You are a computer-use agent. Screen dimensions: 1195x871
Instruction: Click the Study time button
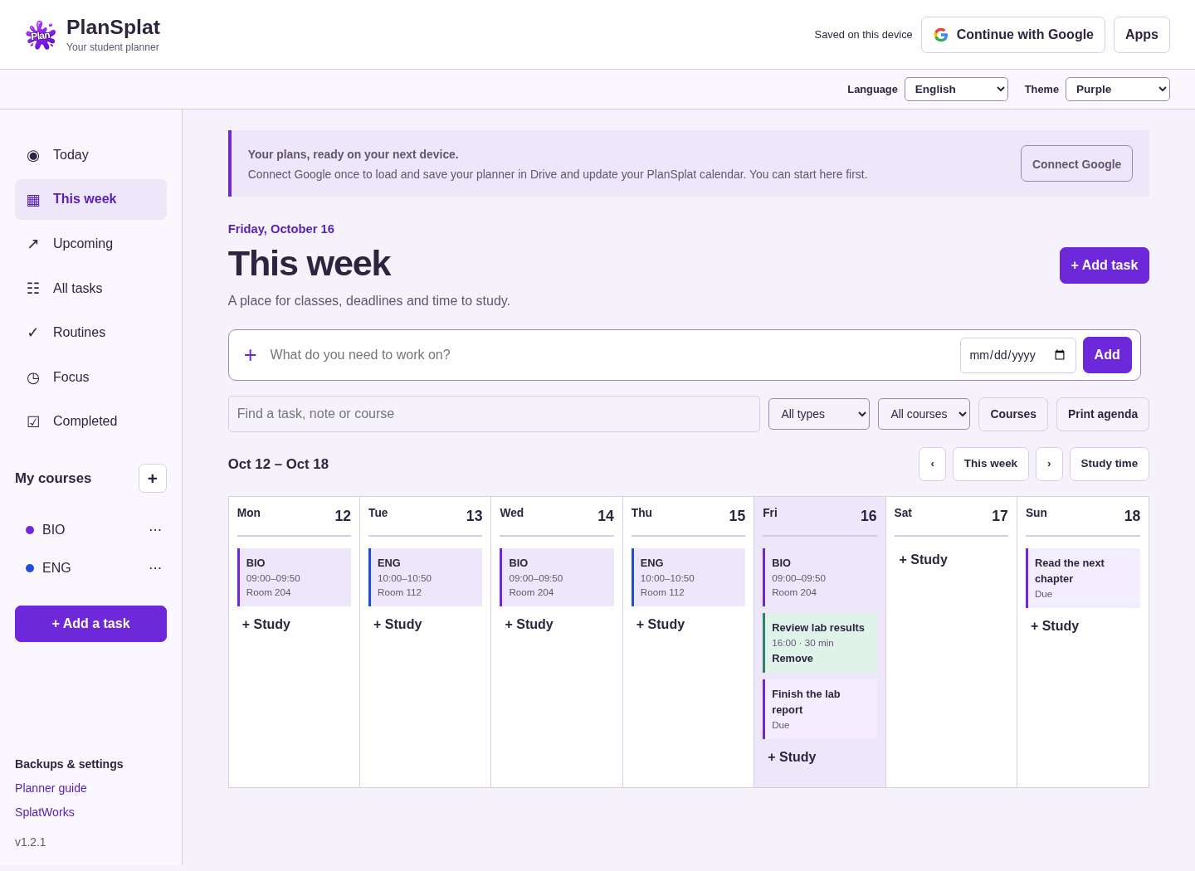1110,464
